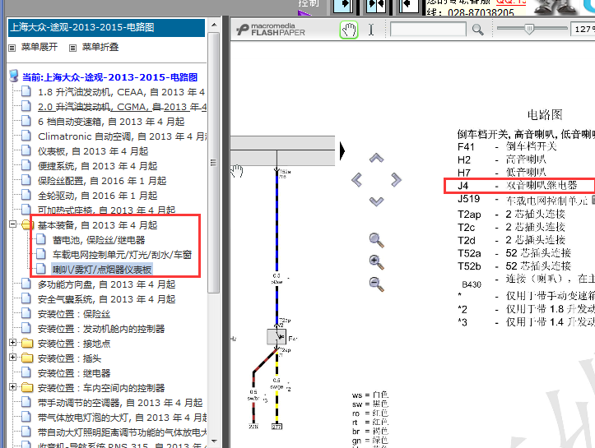This screenshot has width=595, height=448.
Task: Click the 菜单展开 list icon
Action: [12, 48]
